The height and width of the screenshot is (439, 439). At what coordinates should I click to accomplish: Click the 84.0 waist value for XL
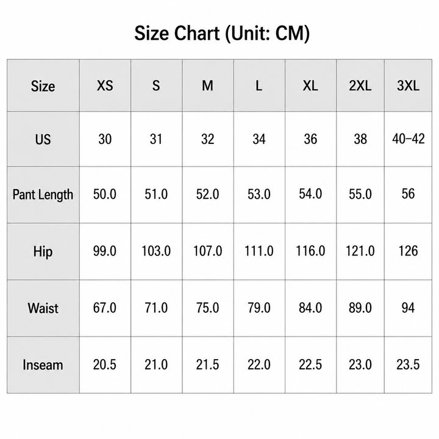point(310,308)
